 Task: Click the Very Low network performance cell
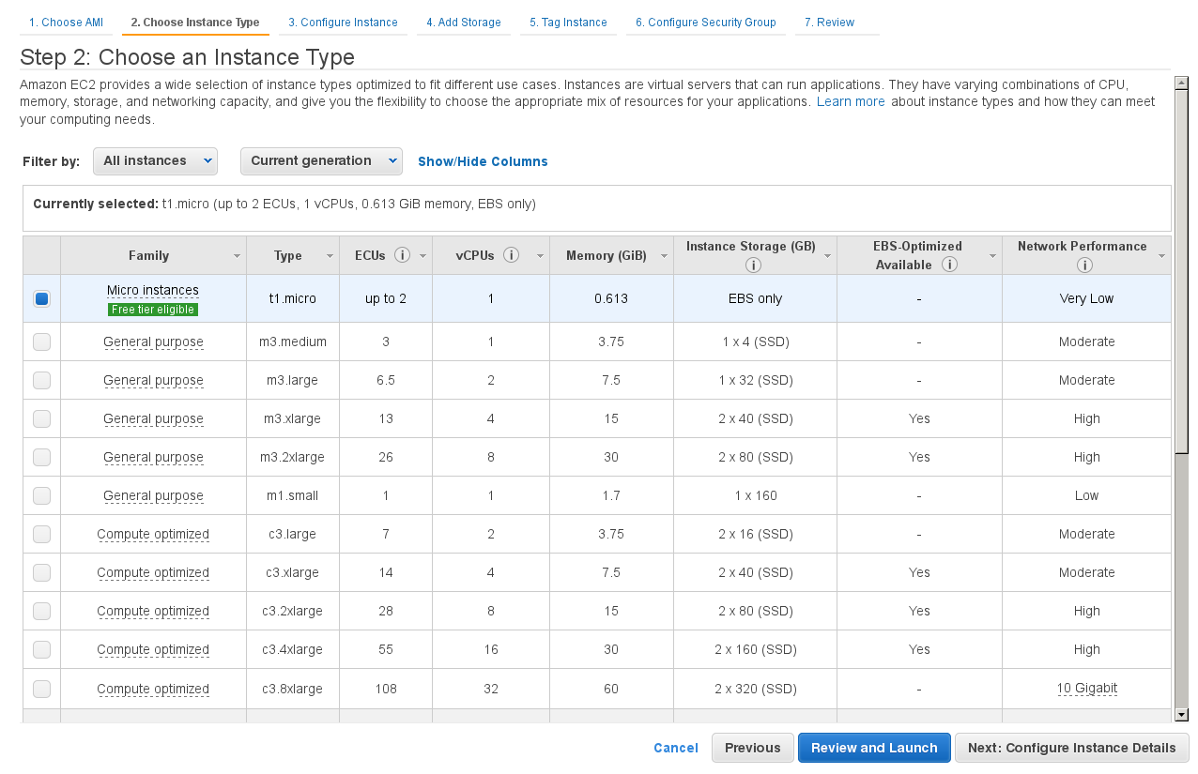[x=1087, y=298]
